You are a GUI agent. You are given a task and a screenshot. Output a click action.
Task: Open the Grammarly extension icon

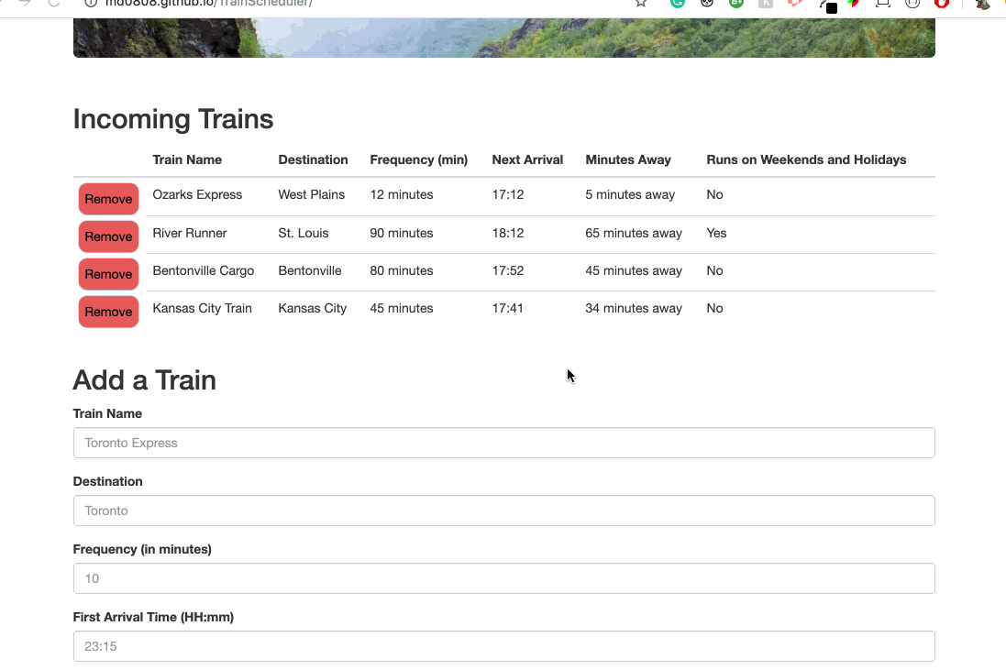click(677, 4)
